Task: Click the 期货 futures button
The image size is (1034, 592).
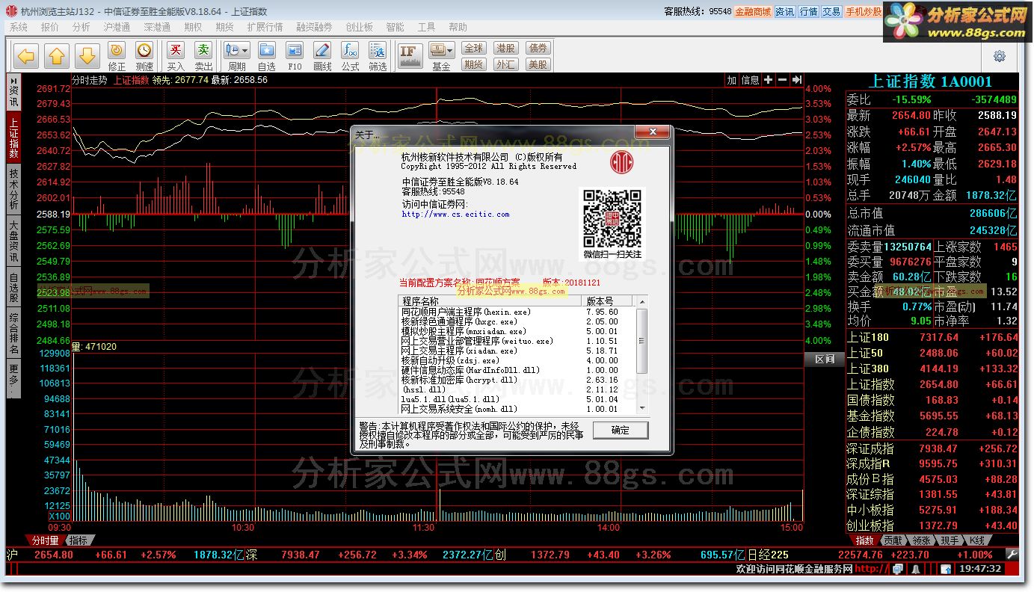Action: [x=474, y=64]
